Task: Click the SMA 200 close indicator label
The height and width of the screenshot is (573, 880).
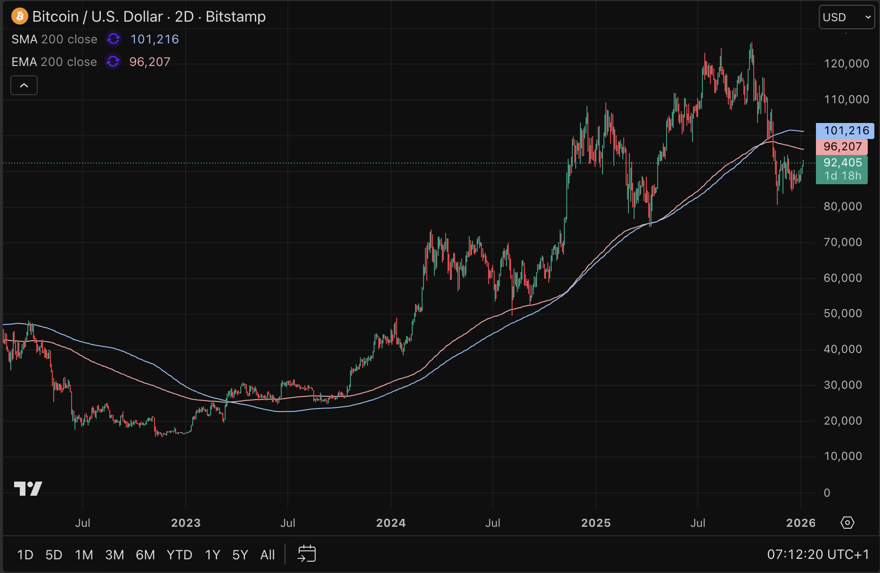Action: pos(54,39)
